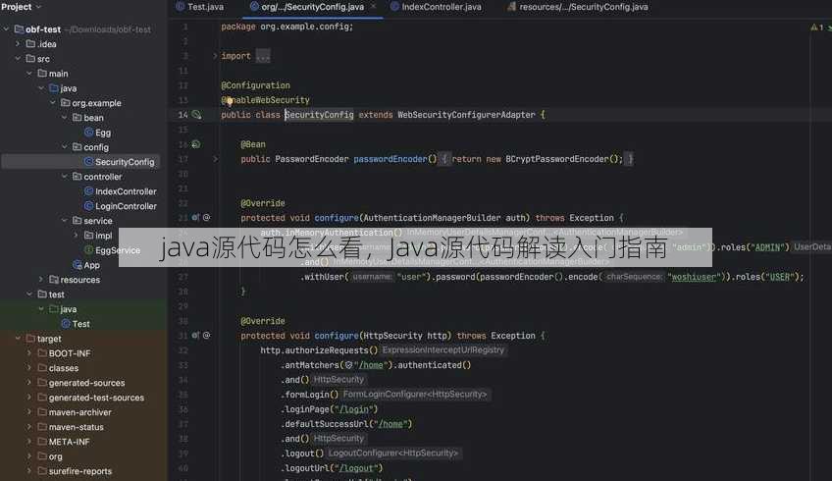Click the LoginController class icon
The image size is (832, 481).
(88, 206)
